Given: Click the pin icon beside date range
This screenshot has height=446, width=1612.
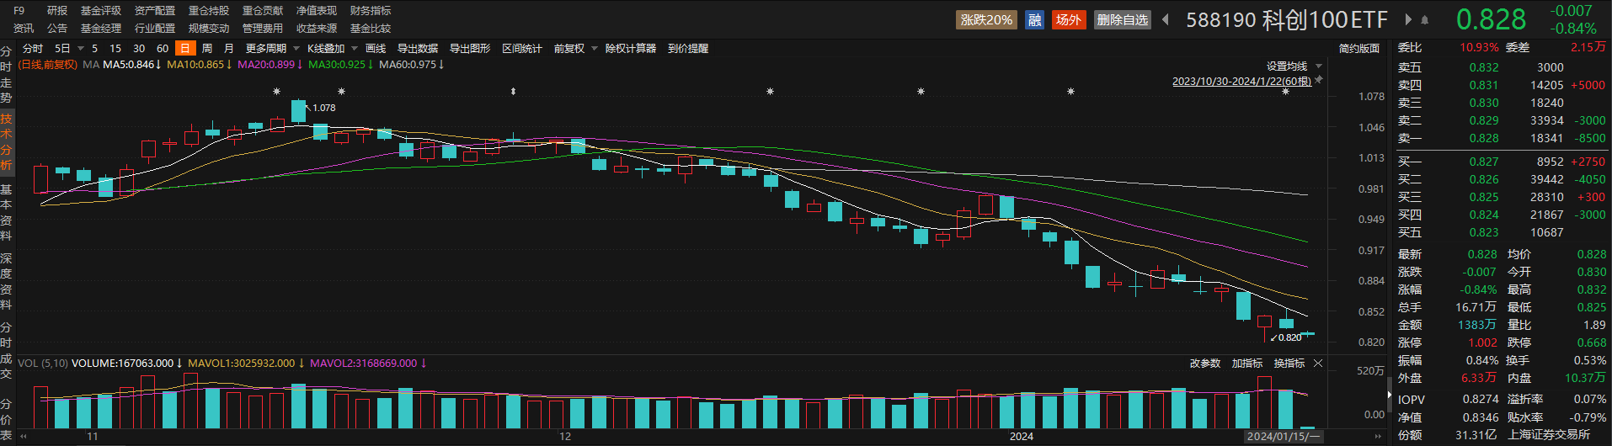Looking at the screenshot, I should click(x=1319, y=80).
